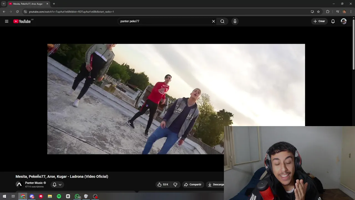View site information icon in address bar

point(25,12)
